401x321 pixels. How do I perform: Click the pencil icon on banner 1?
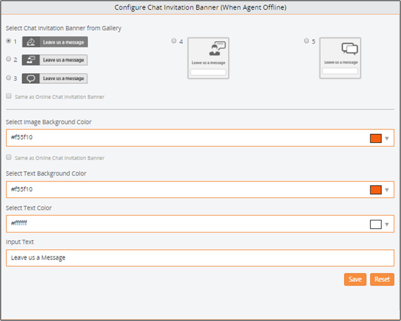coord(31,42)
